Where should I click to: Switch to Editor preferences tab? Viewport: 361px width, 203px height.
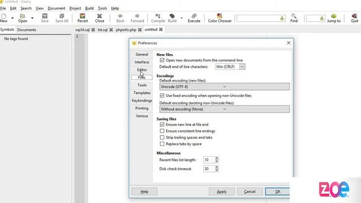pyautogui.click(x=142, y=70)
